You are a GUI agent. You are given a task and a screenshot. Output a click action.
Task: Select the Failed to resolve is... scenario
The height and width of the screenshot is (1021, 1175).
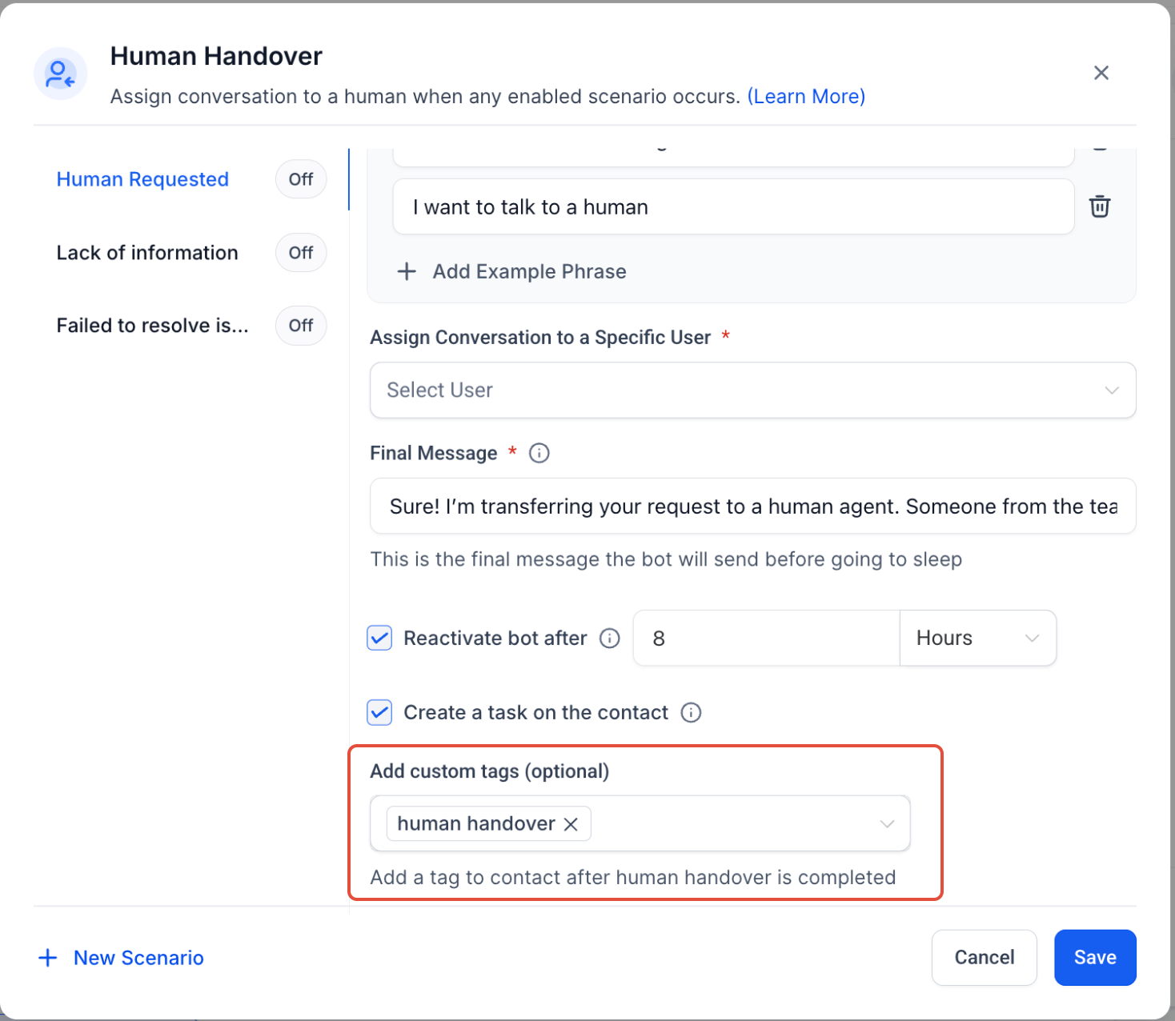tap(152, 326)
